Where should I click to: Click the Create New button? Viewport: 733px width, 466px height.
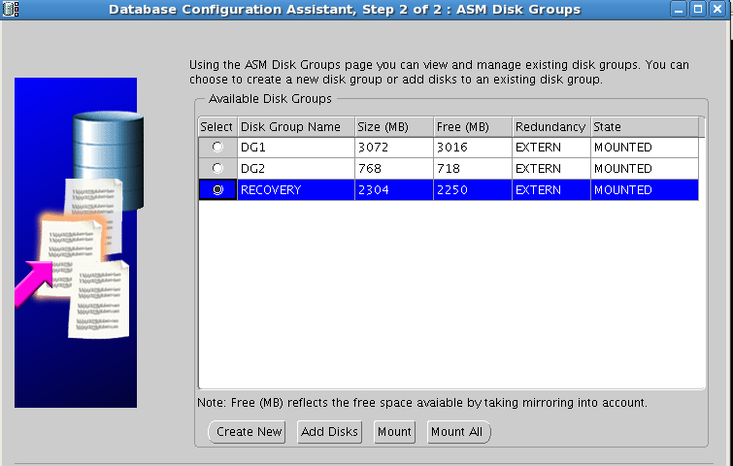(x=247, y=431)
